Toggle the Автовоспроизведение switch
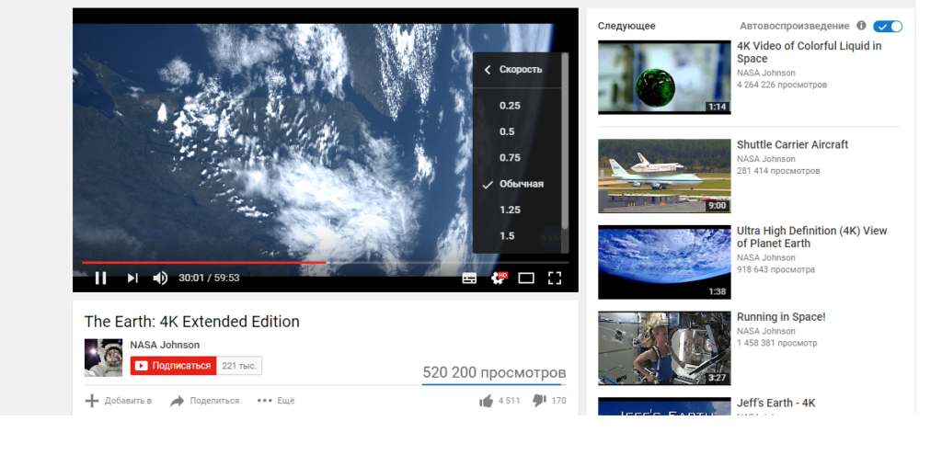942x466 pixels. click(888, 27)
